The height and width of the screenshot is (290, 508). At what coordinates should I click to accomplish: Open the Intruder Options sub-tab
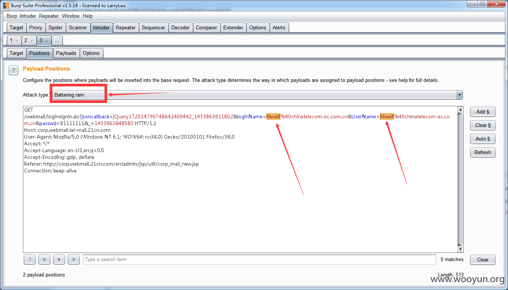click(91, 53)
